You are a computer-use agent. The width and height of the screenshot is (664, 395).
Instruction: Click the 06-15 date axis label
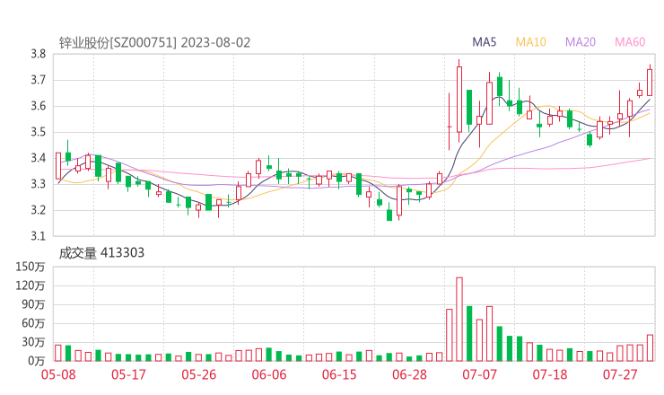pos(339,374)
